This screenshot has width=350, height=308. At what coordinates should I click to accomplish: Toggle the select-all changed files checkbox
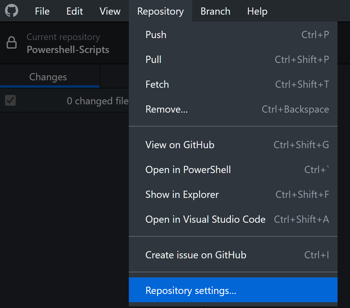click(x=11, y=100)
